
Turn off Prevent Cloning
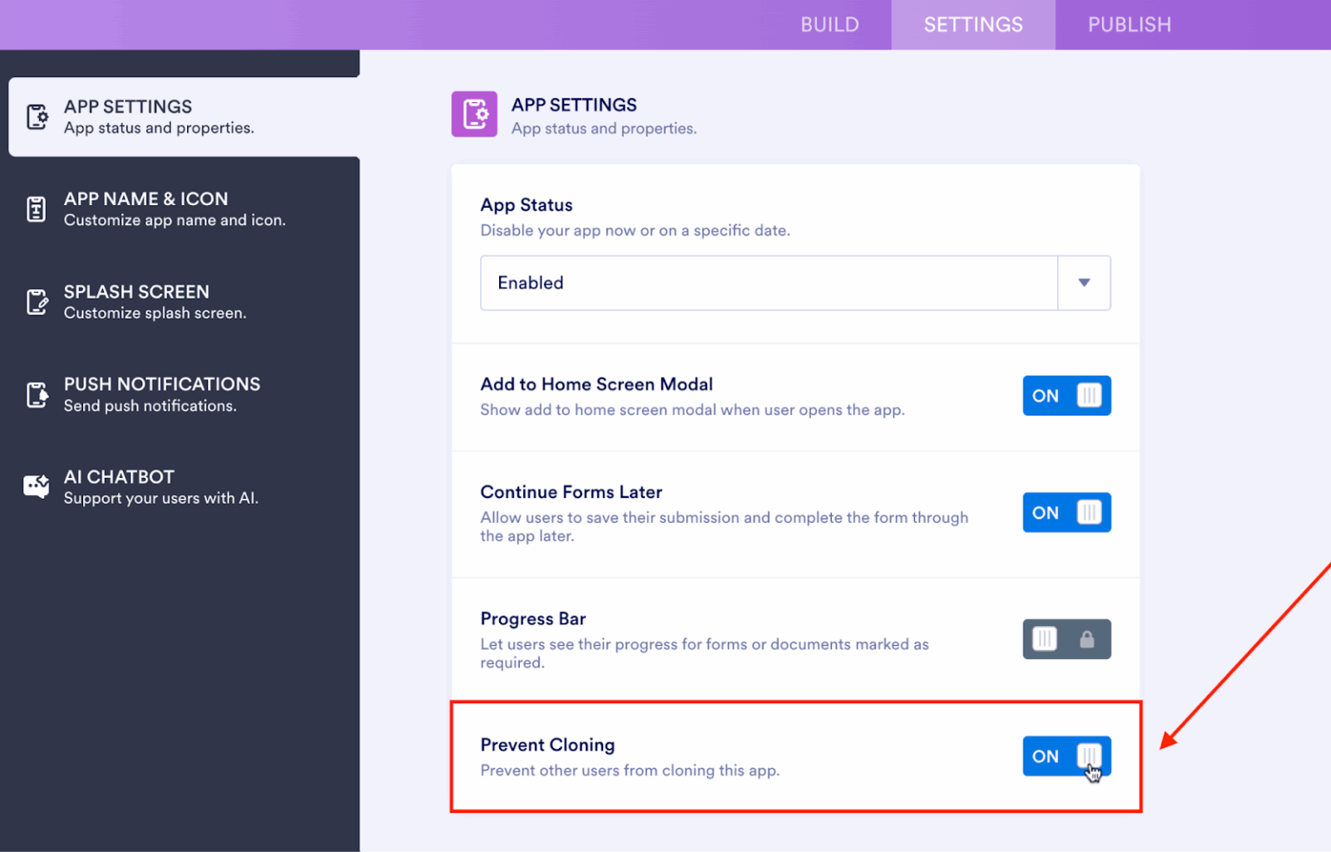tap(1067, 756)
